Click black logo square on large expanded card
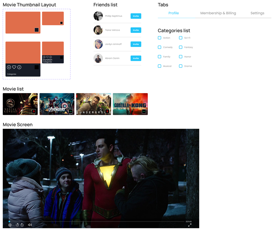 click(37, 67)
